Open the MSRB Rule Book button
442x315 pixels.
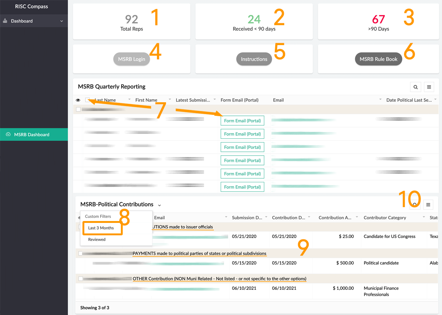(379, 59)
